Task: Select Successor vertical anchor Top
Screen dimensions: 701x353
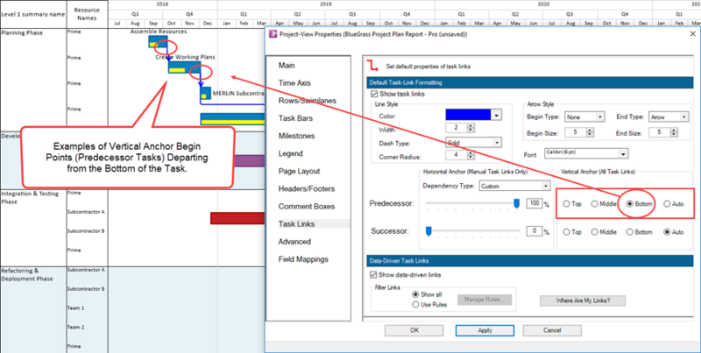Action: click(566, 232)
